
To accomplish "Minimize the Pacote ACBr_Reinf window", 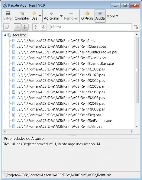I will tap(115, 5).
